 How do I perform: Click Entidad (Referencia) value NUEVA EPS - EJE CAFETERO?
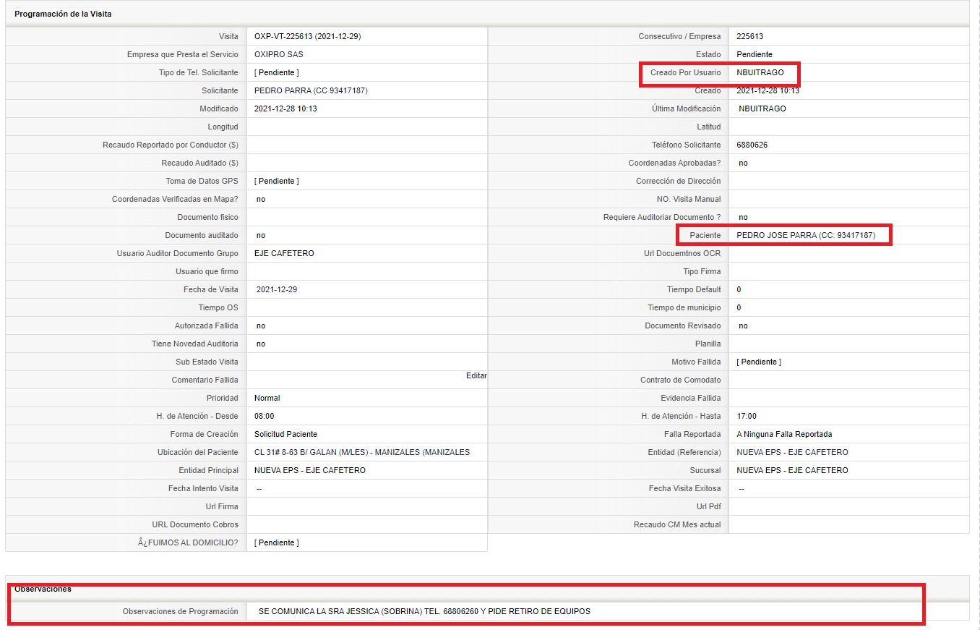[x=792, y=452]
